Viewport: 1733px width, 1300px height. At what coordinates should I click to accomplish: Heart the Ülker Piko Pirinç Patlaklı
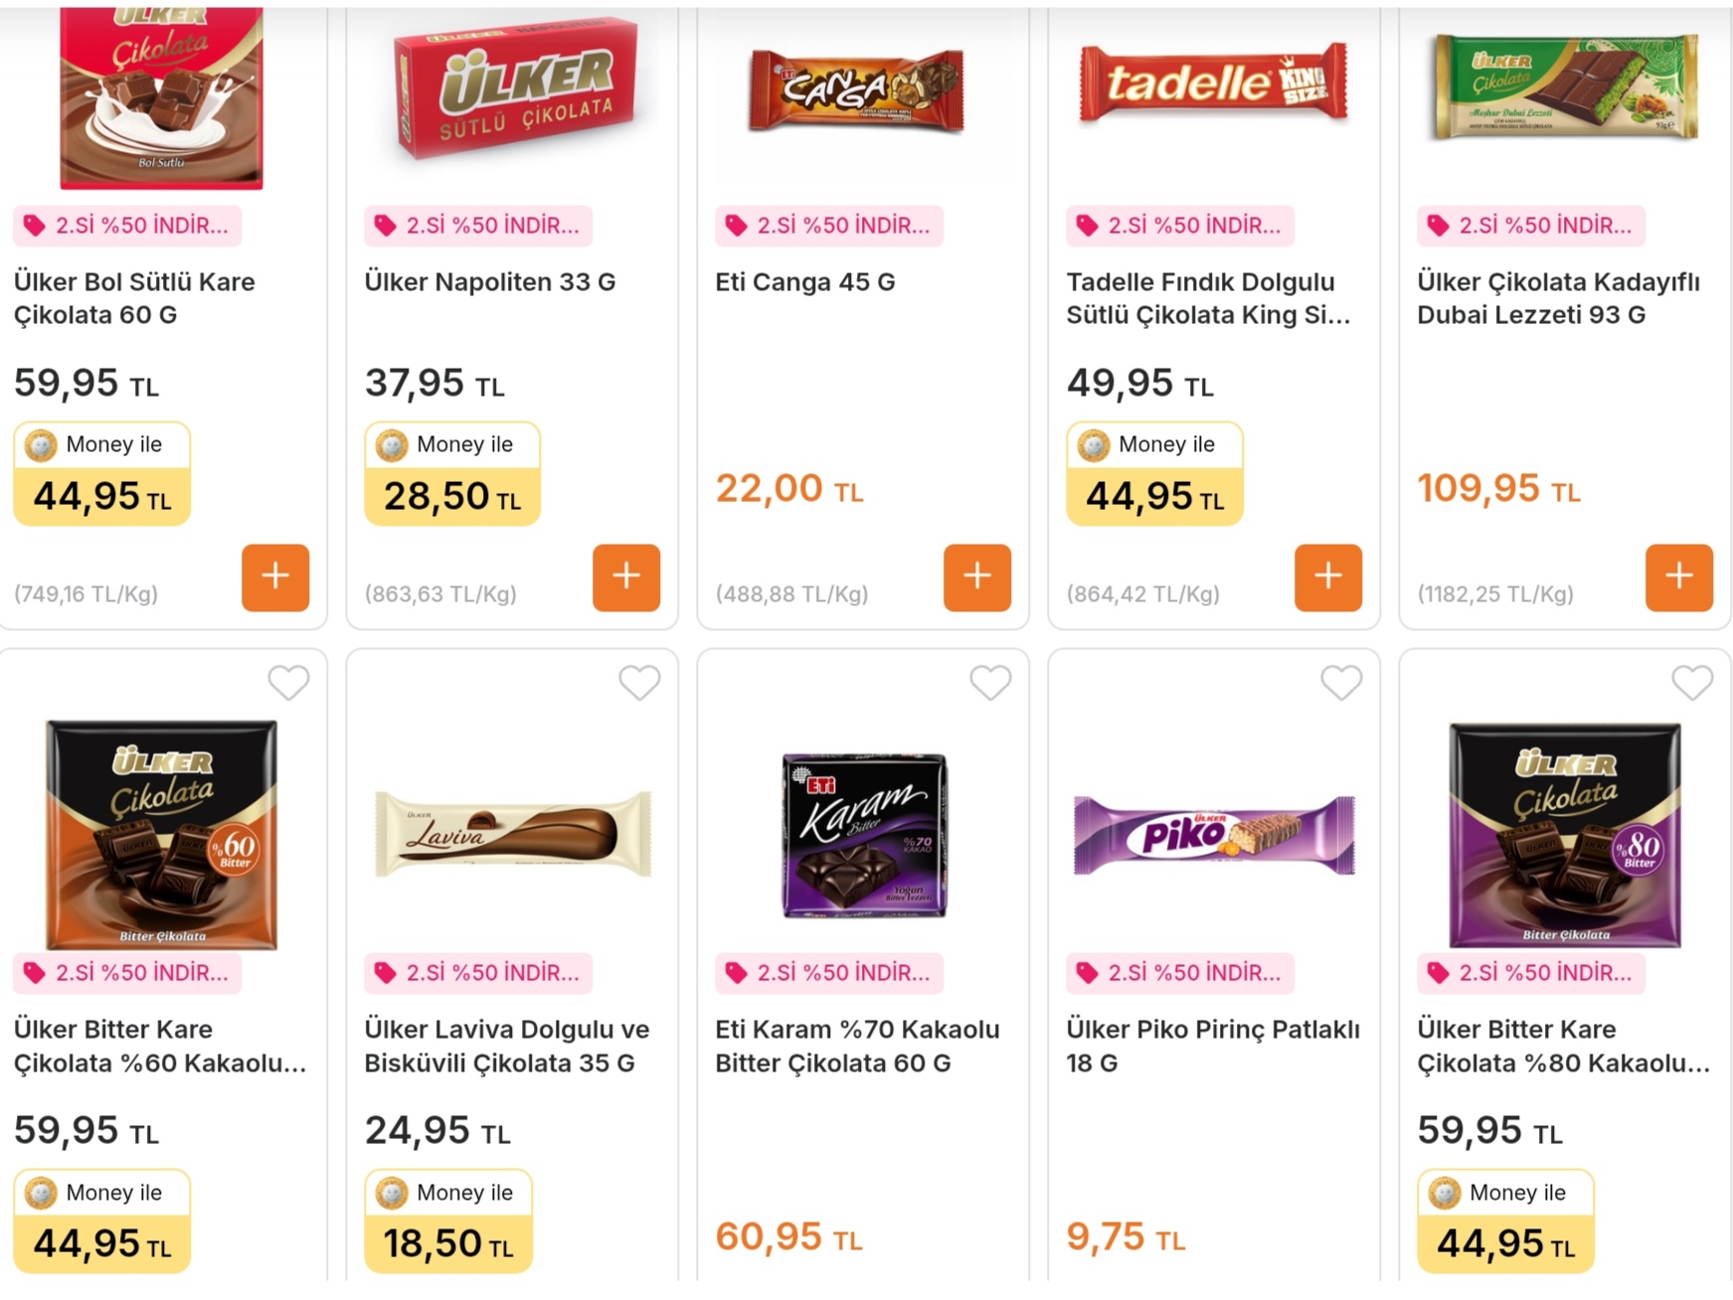click(1341, 683)
